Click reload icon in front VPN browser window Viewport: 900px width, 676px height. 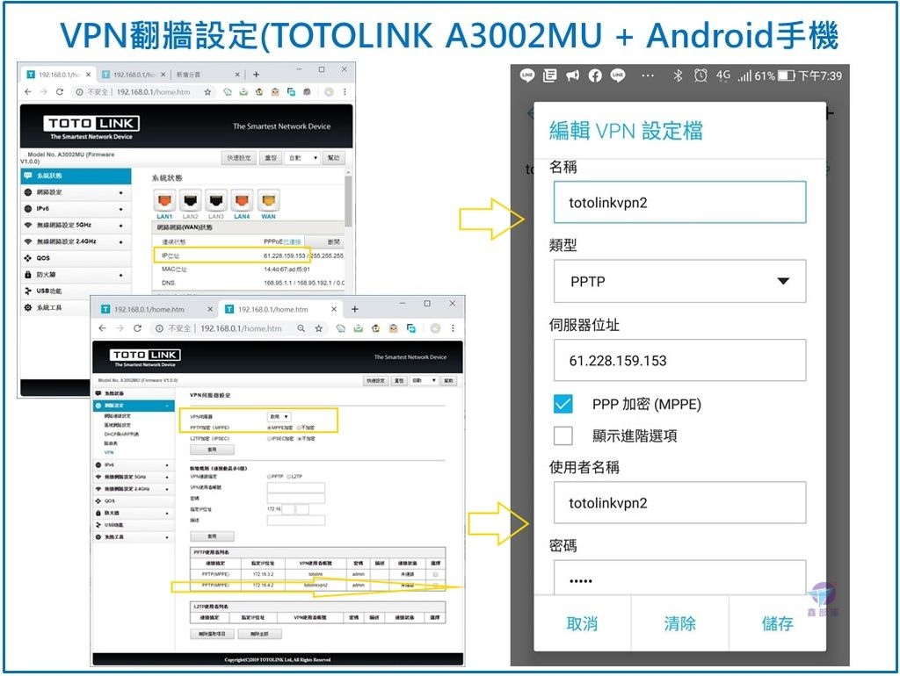(137, 328)
